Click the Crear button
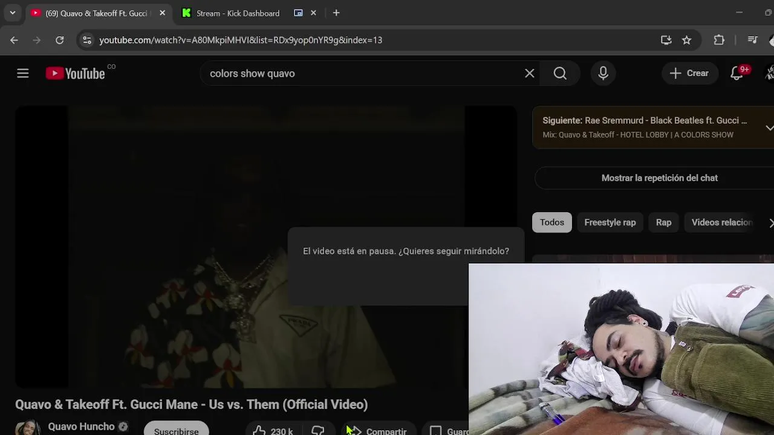This screenshot has height=435, width=774. coord(689,73)
